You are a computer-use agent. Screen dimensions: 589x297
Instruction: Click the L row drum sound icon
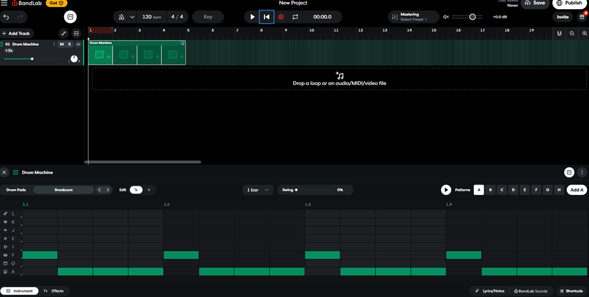5,214
